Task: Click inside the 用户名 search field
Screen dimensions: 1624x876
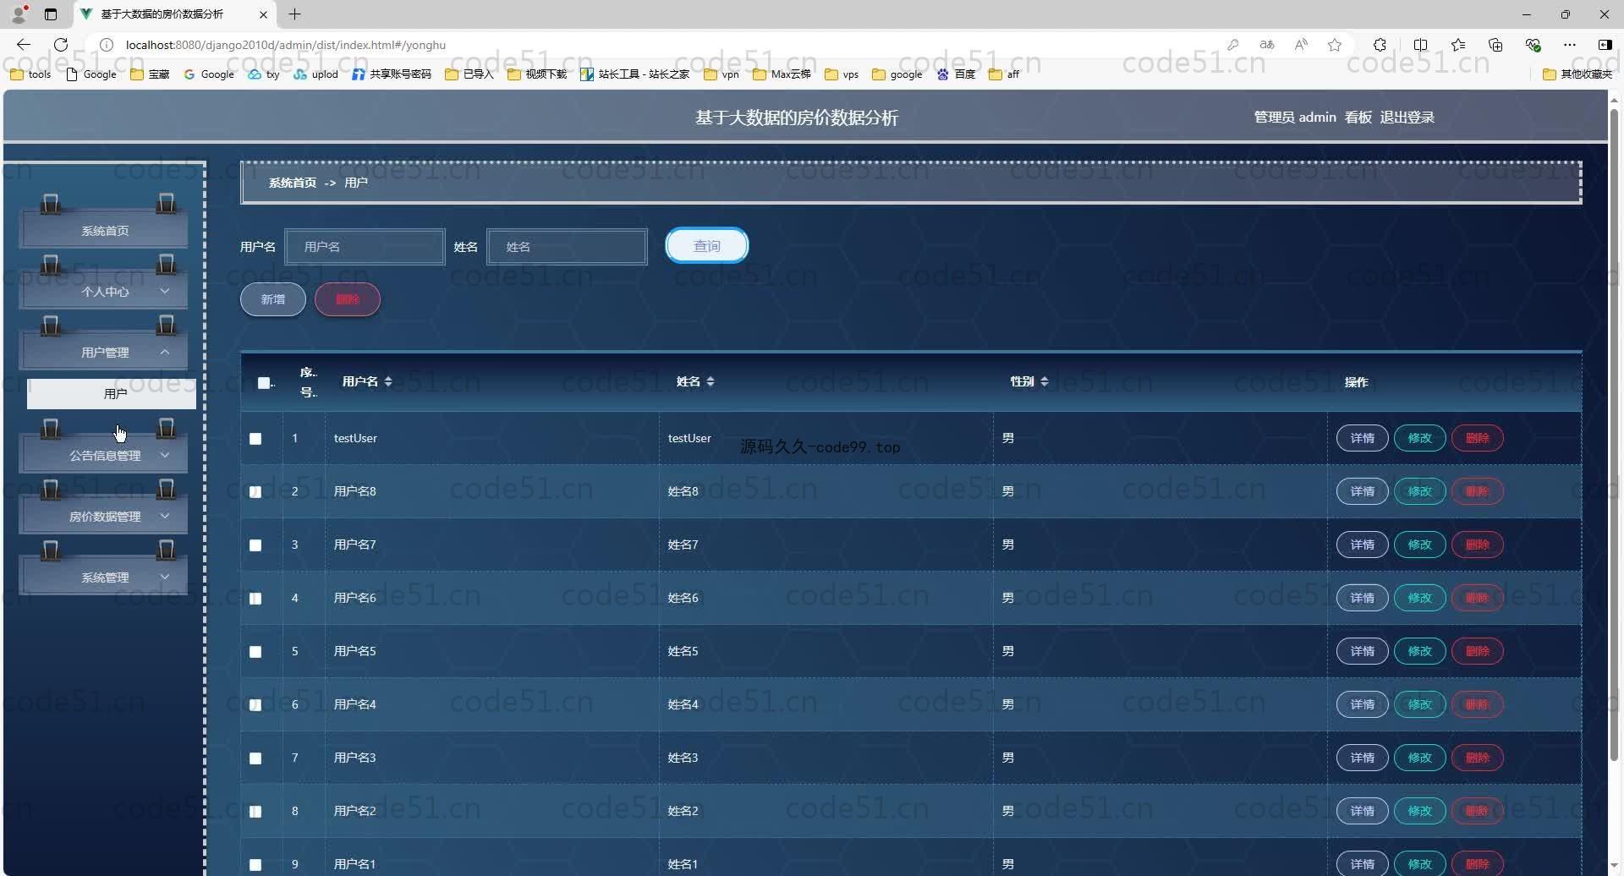Action: [x=365, y=247]
